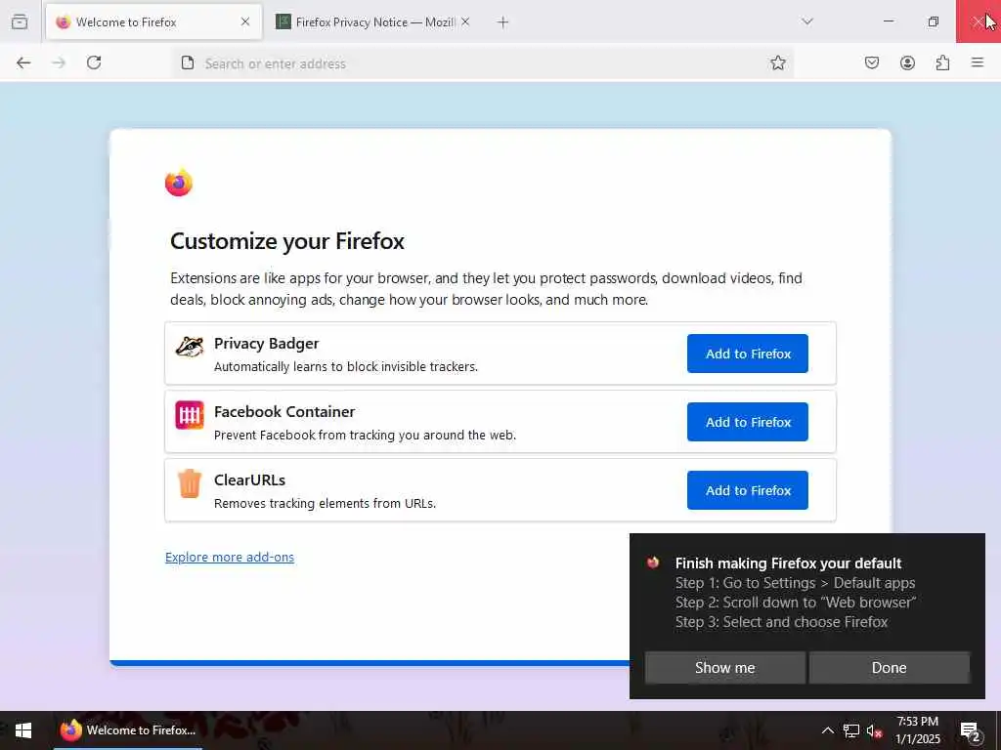Go back with the back arrow

[23, 62]
